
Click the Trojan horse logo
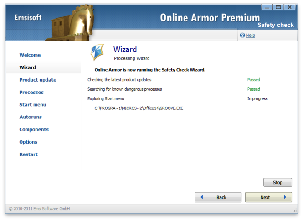point(71,23)
